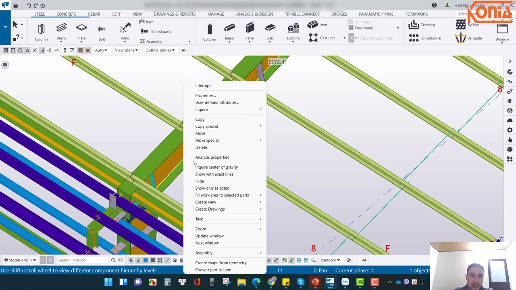Open the Help question mark icon
The image size is (516, 290).
pos(434,5)
